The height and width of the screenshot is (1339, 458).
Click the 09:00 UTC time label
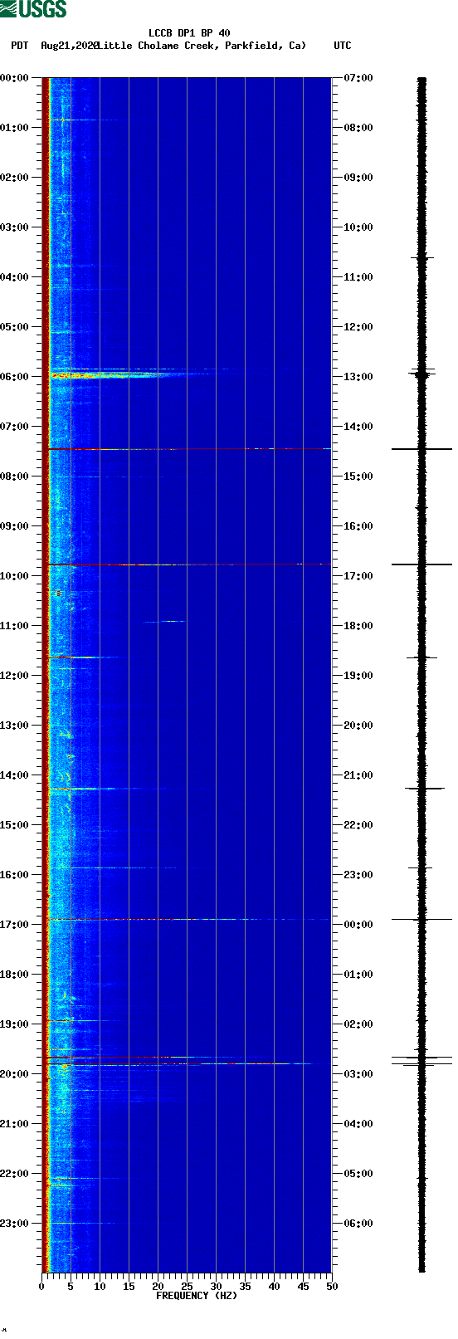point(358,178)
